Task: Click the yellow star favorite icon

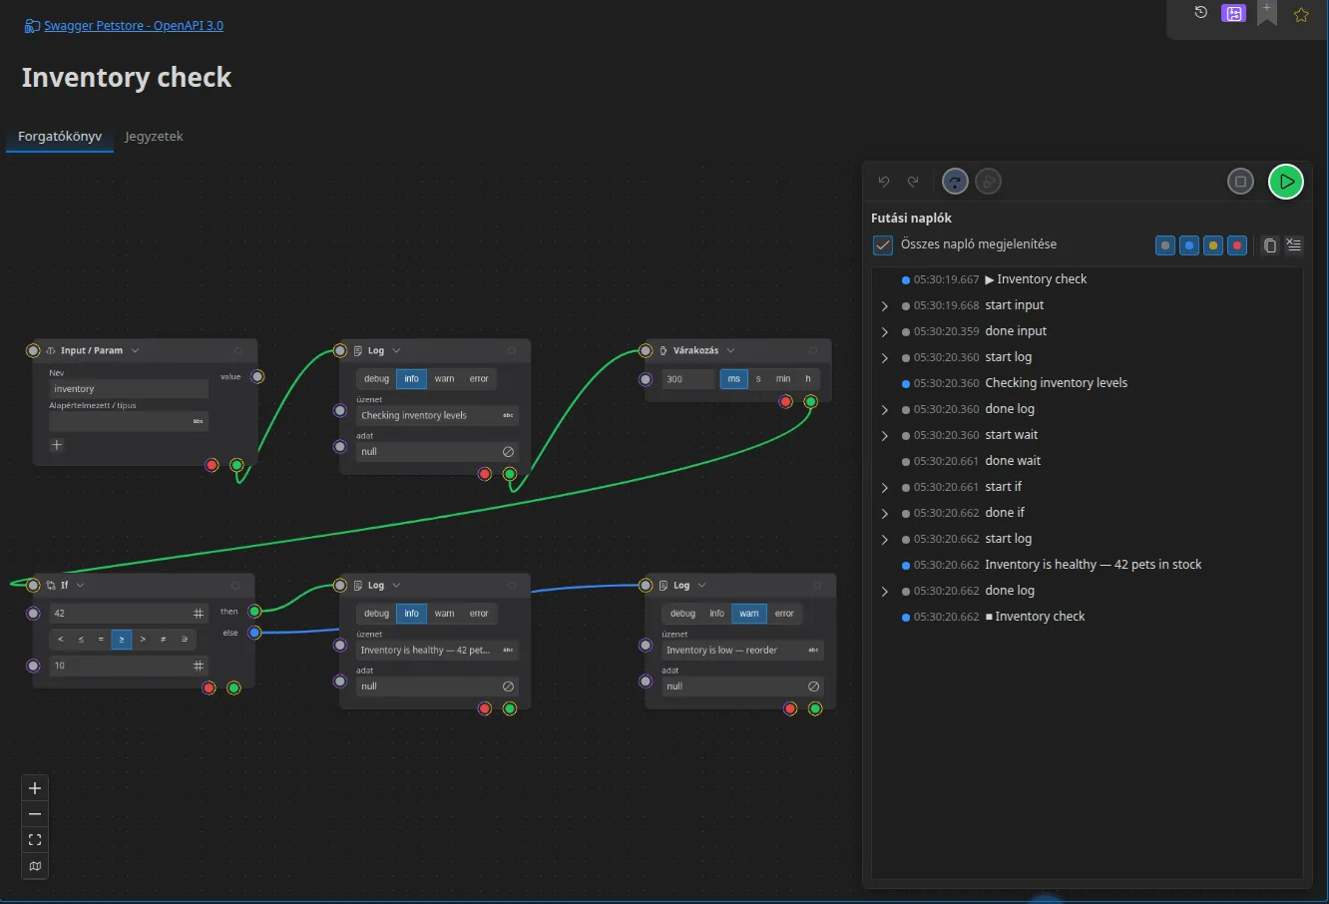Action: click(x=1301, y=15)
